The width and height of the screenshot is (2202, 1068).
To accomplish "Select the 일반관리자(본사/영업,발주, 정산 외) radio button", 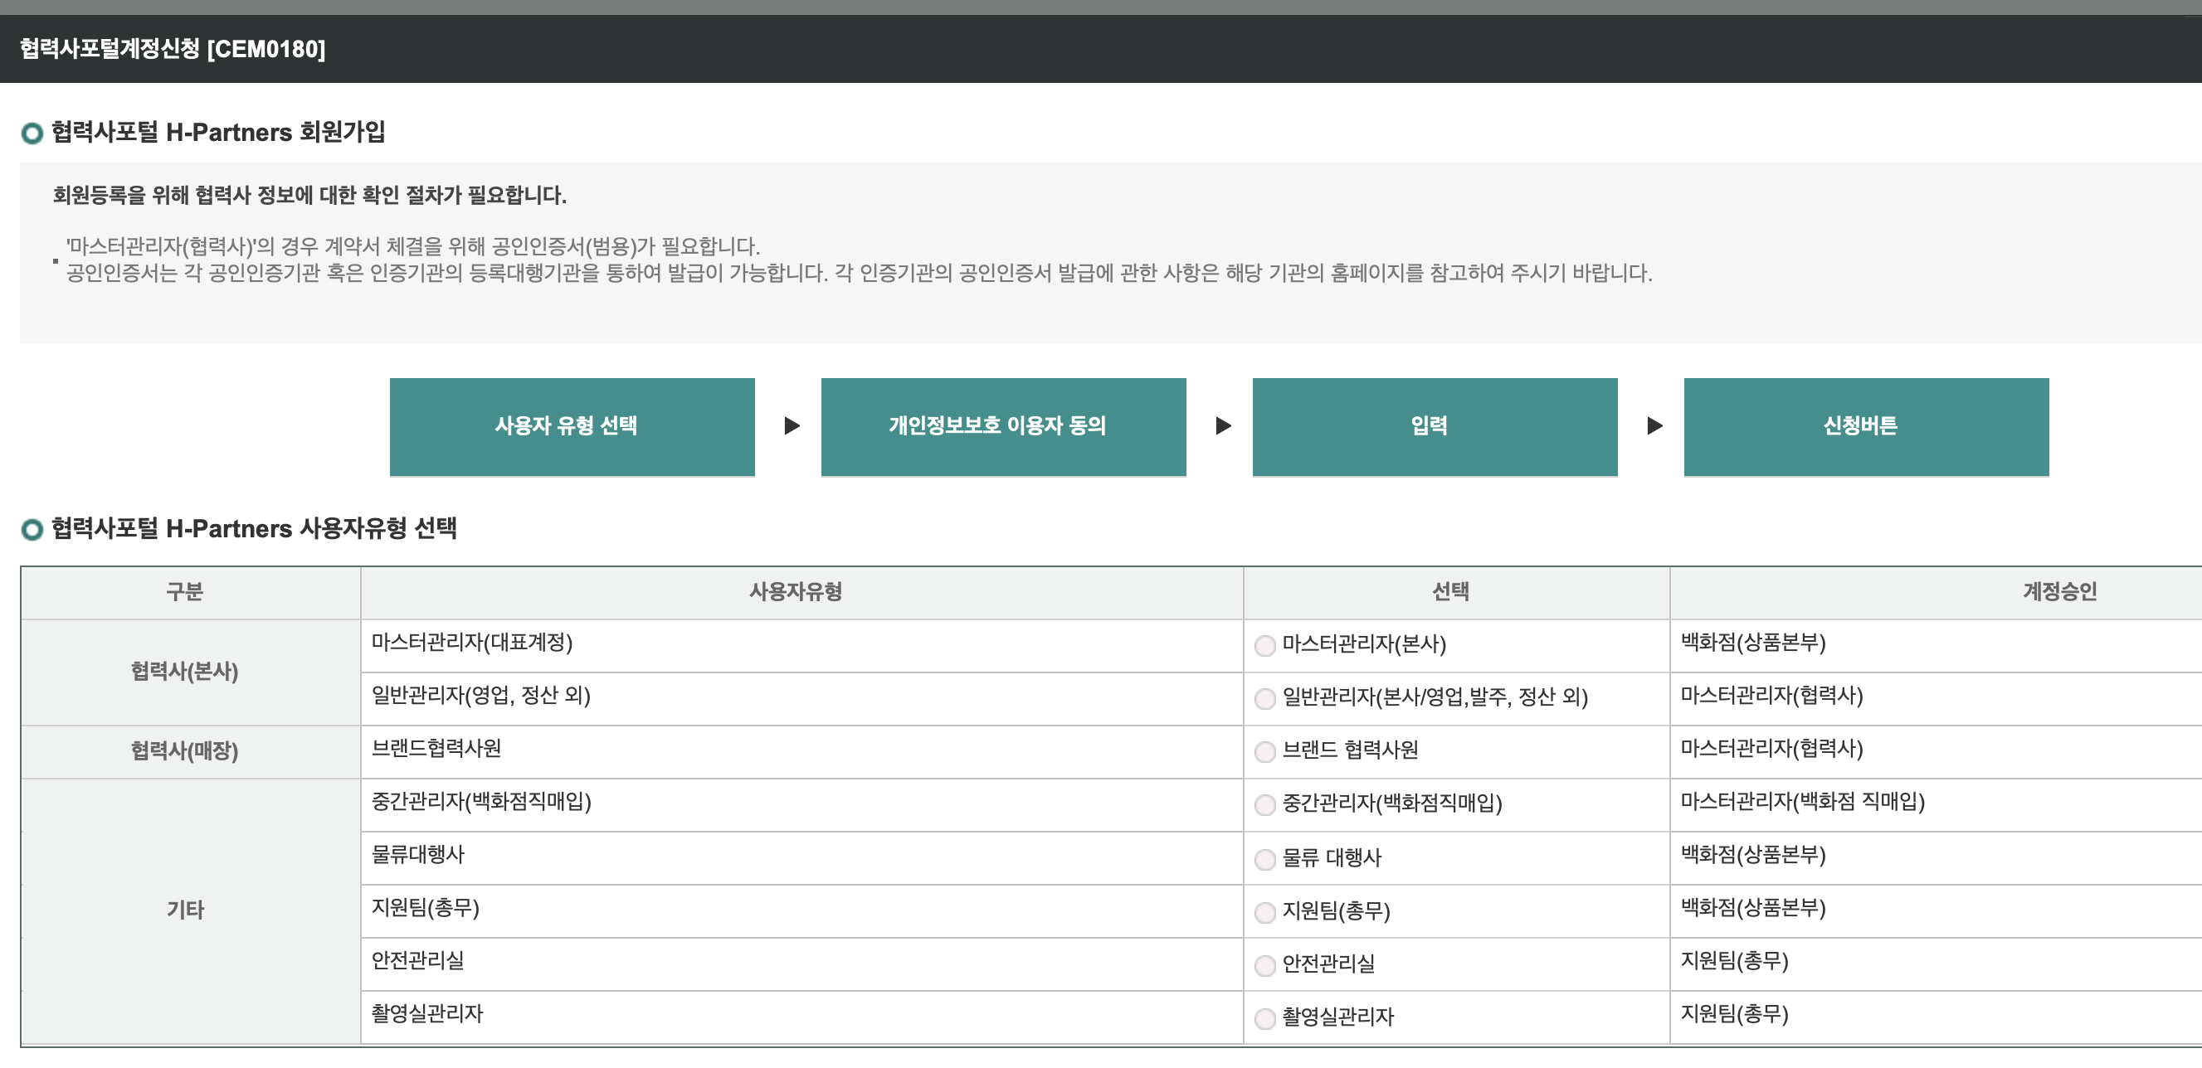I will point(1264,699).
